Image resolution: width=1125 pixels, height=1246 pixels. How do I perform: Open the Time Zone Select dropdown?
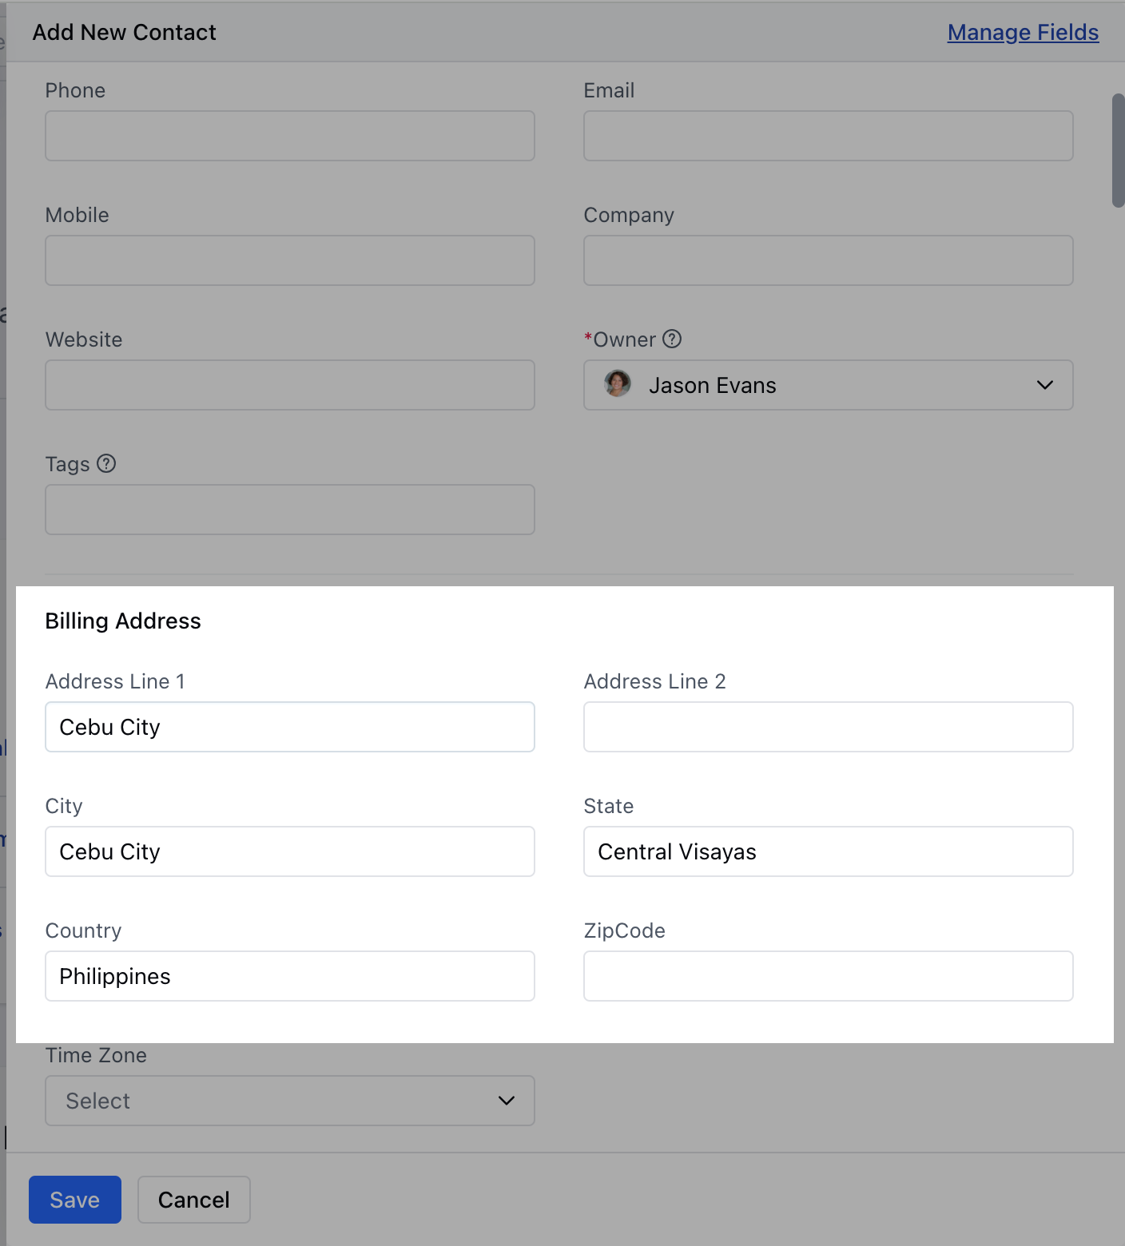(290, 1101)
